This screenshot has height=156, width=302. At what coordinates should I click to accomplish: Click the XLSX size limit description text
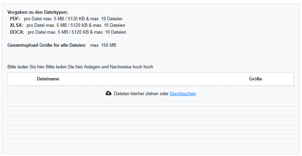click(x=76, y=25)
